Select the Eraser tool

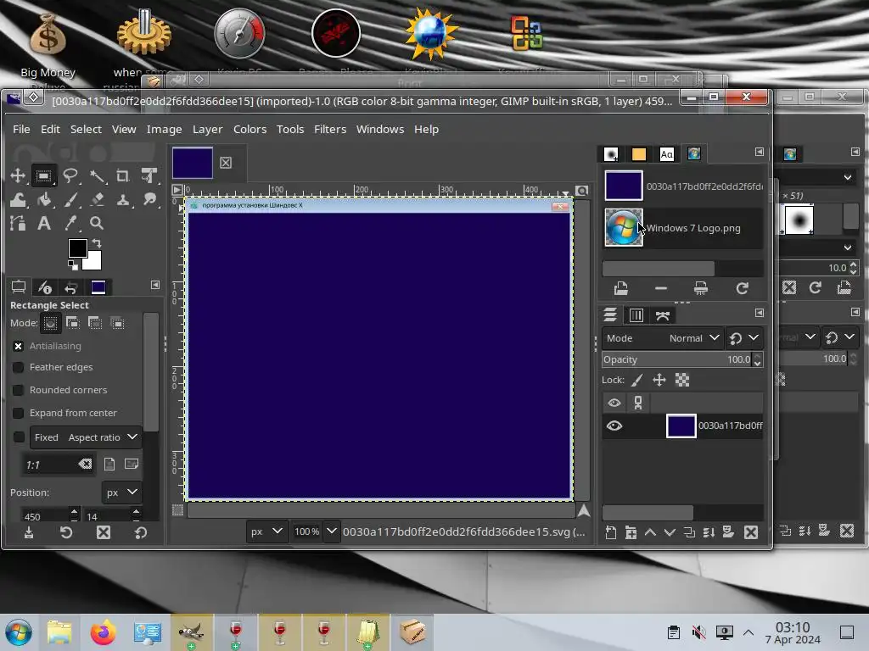pos(97,200)
